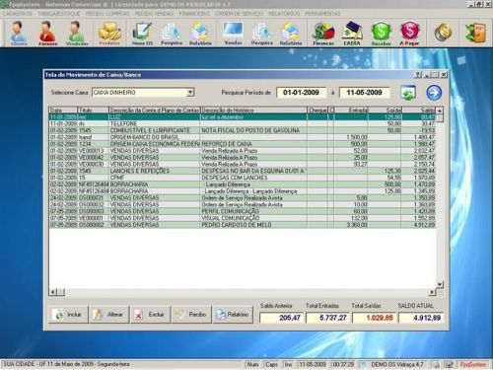Open the Finanças toolbar icon
The width and height of the screenshot is (493, 370).
click(x=323, y=33)
